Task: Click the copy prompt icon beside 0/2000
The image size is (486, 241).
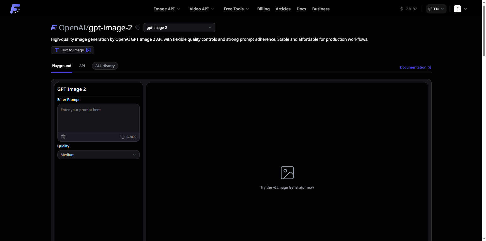Action: coord(123,137)
